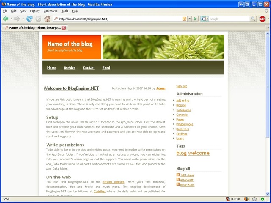The width and height of the screenshot is (271, 203).
Task: Open the Forward history dropdown arrow
Action: tap(23, 19)
